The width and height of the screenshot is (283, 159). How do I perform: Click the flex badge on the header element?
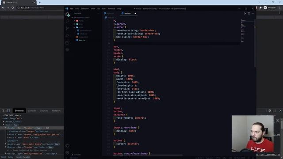pos(38,128)
